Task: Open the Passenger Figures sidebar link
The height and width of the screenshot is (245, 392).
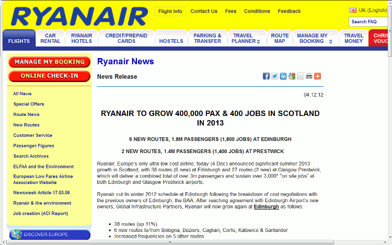Action: tap(33, 146)
